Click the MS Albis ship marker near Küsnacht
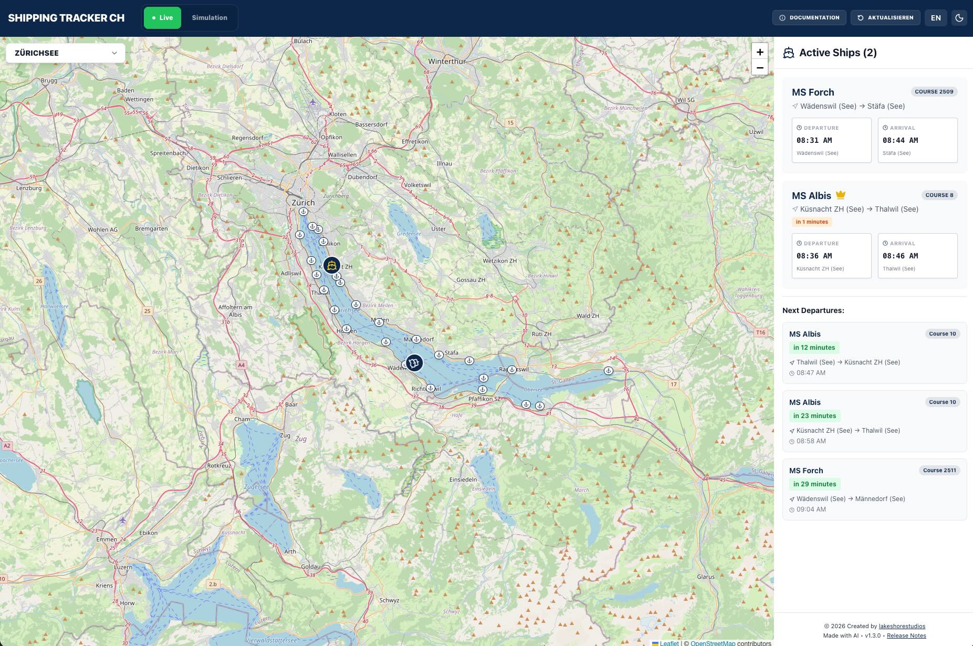The height and width of the screenshot is (646, 973). [x=331, y=265]
